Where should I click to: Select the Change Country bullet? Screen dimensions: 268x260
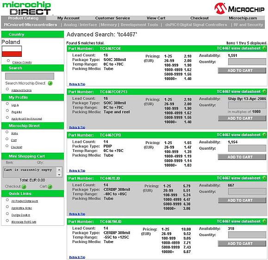click(x=8, y=60)
